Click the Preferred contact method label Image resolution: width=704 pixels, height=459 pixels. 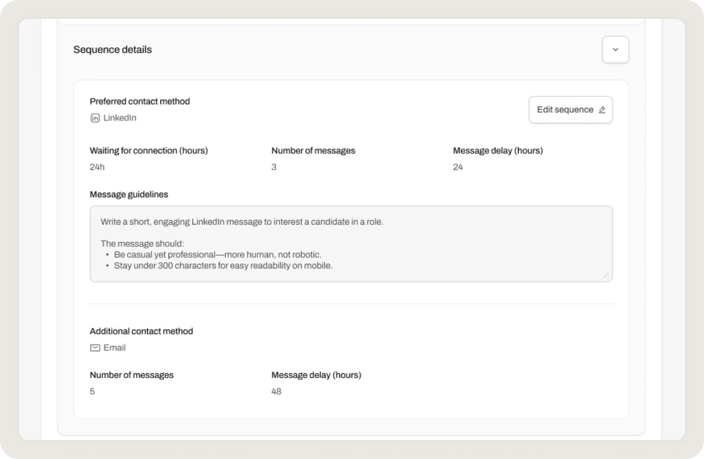pyautogui.click(x=140, y=102)
